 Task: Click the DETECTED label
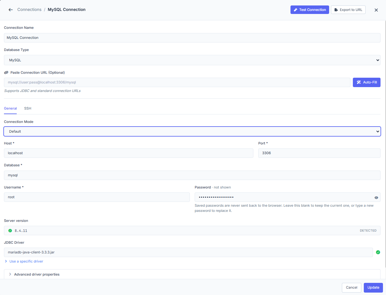[x=368, y=231]
